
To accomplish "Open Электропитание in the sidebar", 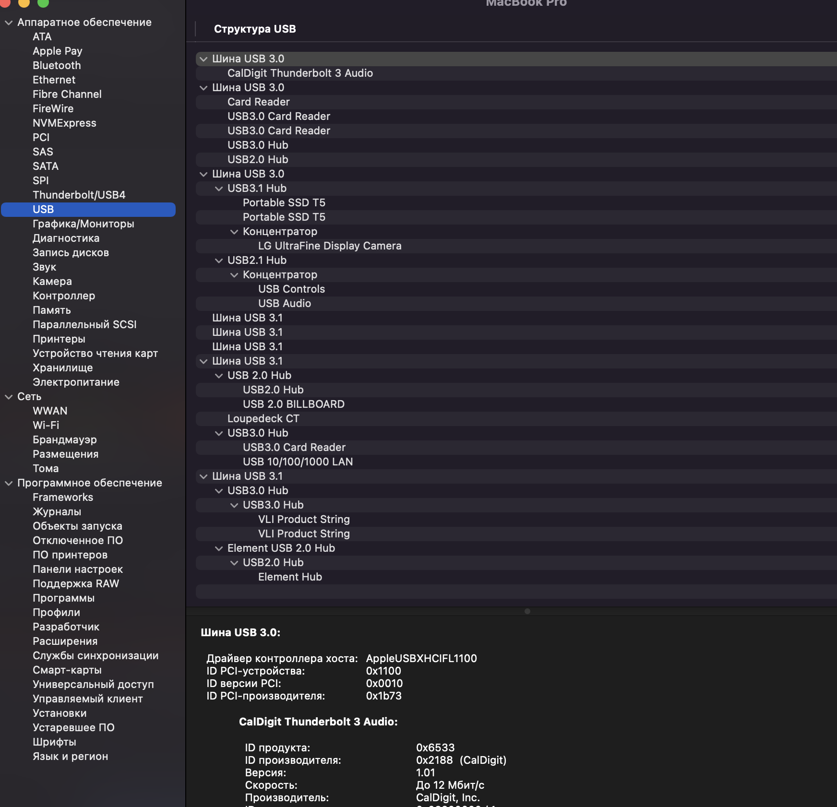I will point(76,382).
